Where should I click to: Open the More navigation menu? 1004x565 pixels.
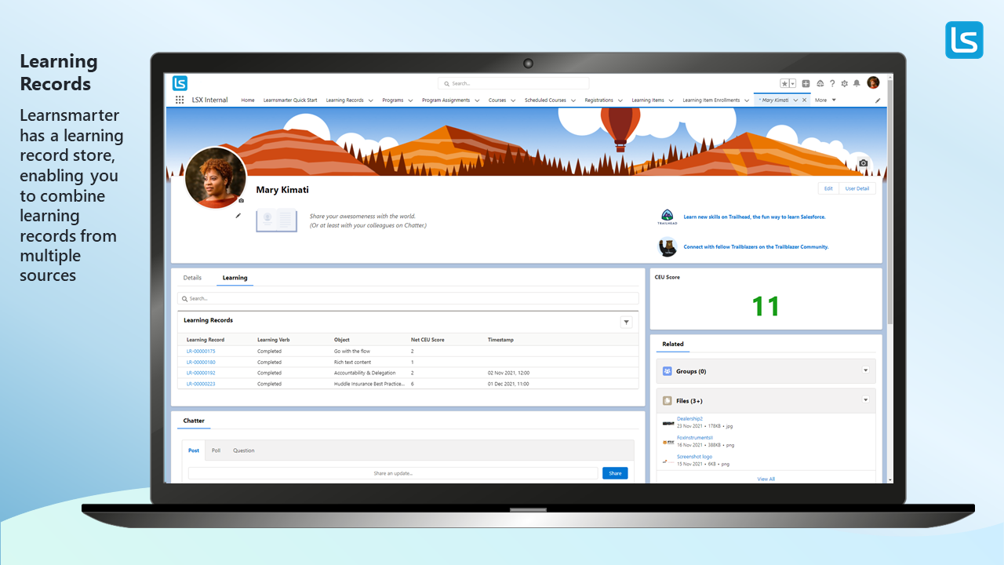click(825, 100)
